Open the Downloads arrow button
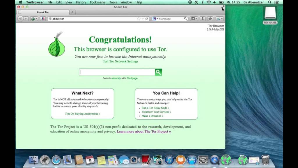 203,19
